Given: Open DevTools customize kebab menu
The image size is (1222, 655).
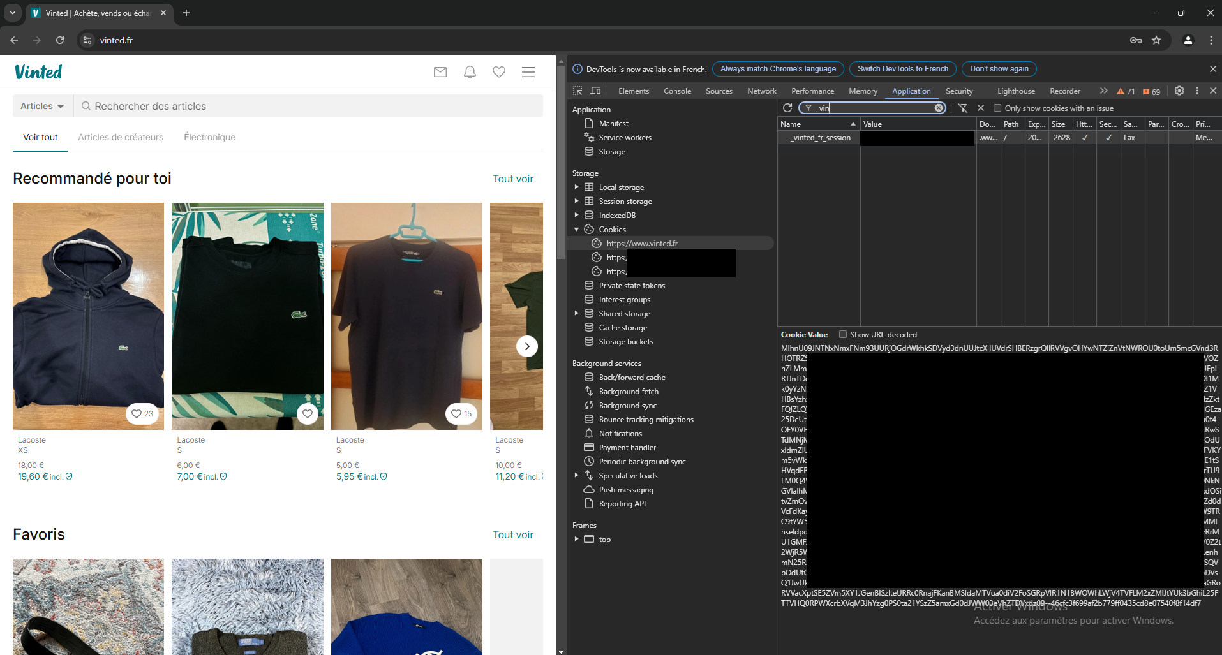Looking at the screenshot, I should [x=1197, y=91].
